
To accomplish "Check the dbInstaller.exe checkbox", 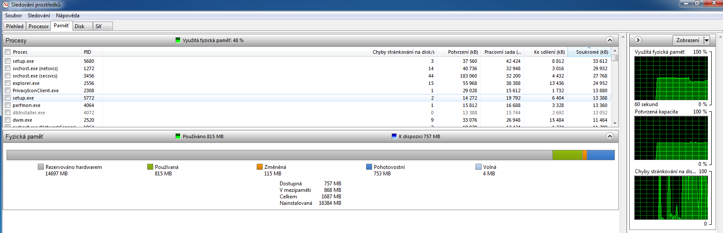I will [x=7, y=113].
